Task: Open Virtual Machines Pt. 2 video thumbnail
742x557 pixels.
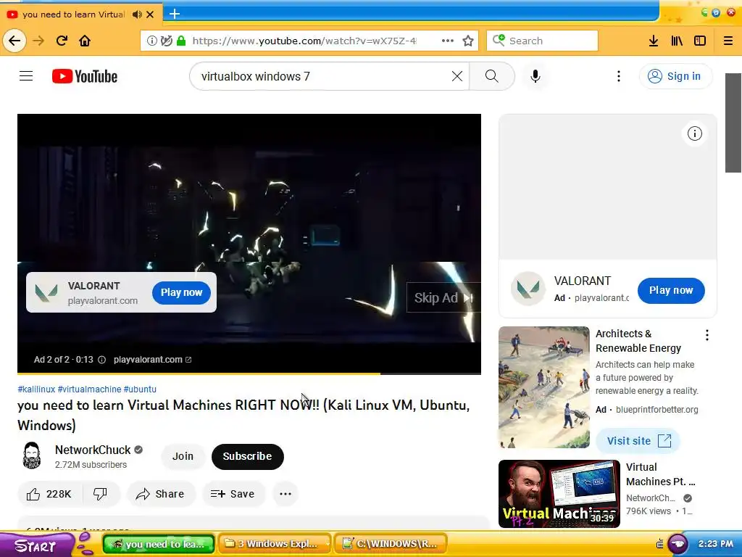Action: (x=559, y=493)
